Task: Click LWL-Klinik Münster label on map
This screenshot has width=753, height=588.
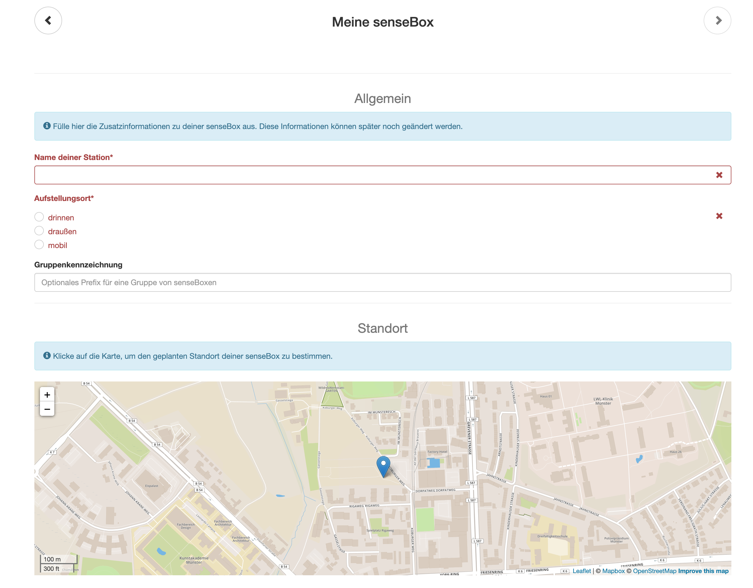Action: point(603,401)
